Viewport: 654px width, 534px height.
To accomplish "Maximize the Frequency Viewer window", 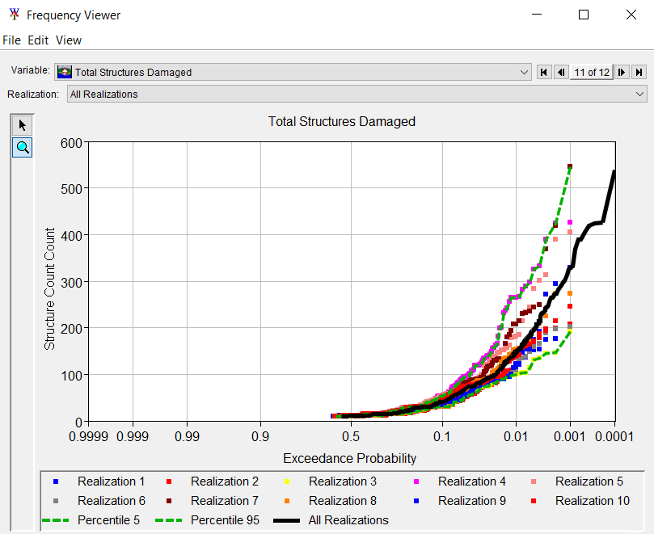I will 584,15.
